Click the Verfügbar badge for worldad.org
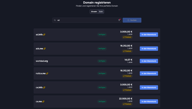The width and height of the screenshot is (192, 109). click(x=102, y=61)
